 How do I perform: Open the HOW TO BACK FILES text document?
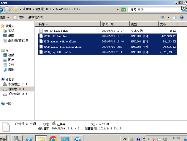(56, 31)
